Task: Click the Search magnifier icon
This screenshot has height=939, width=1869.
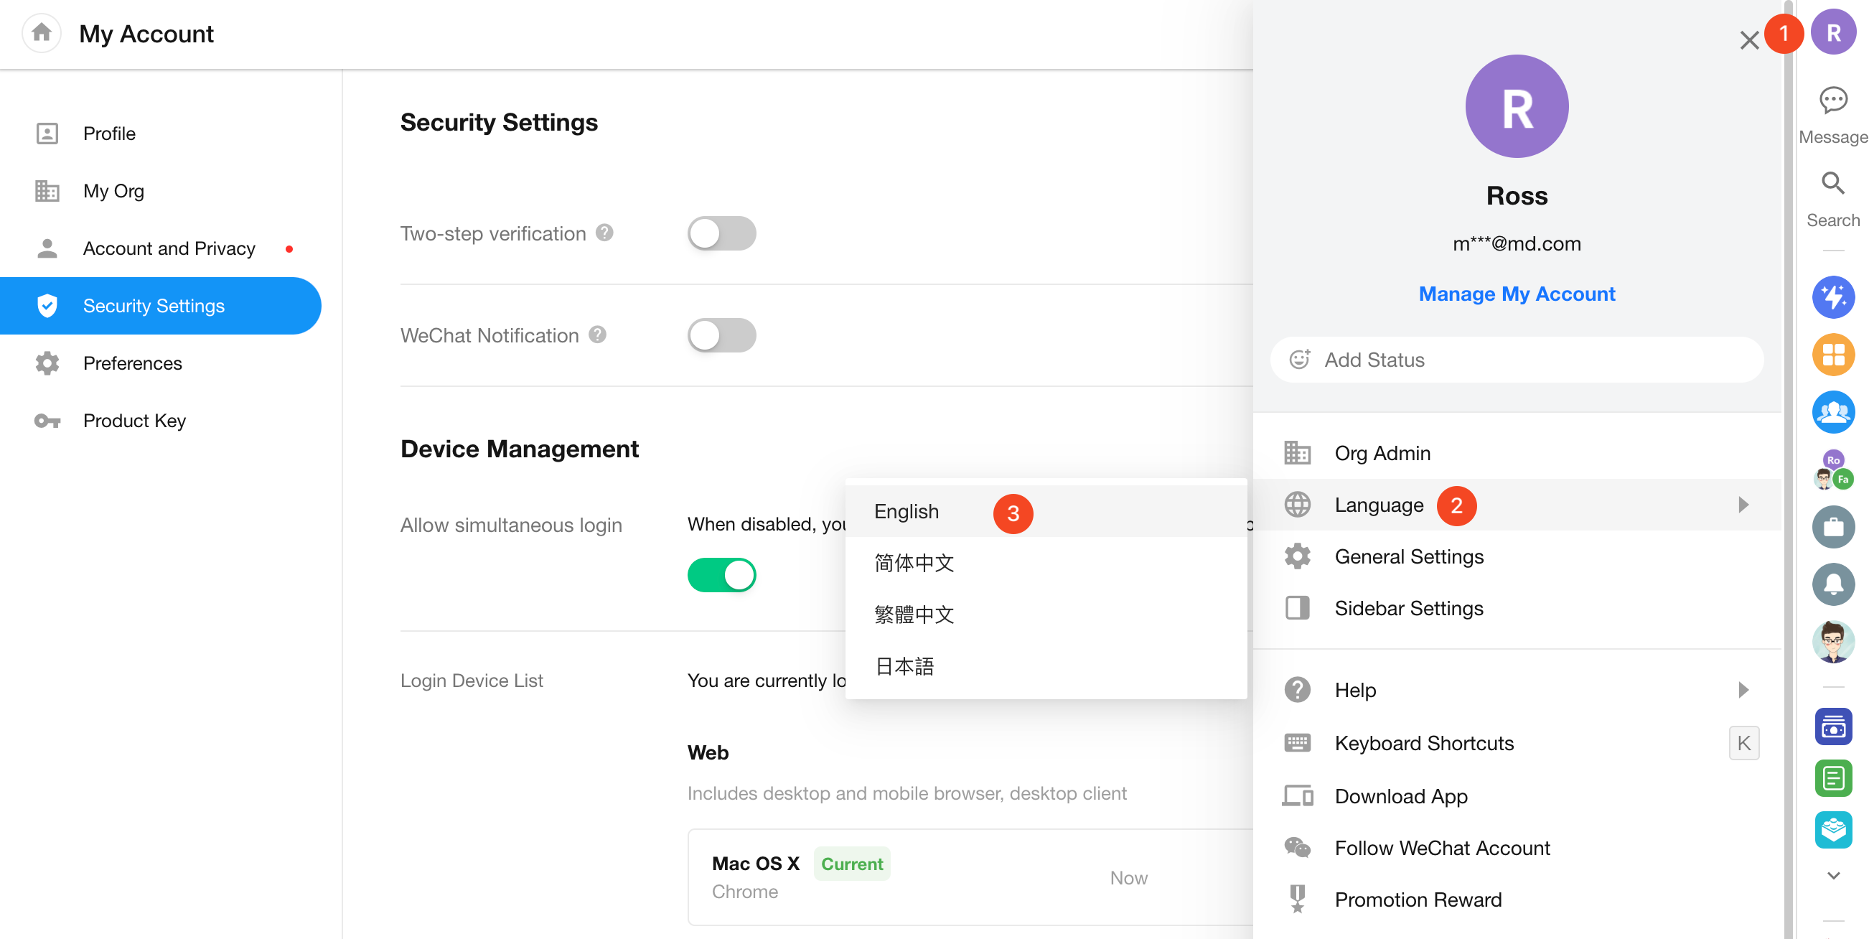Action: click(1832, 184)
